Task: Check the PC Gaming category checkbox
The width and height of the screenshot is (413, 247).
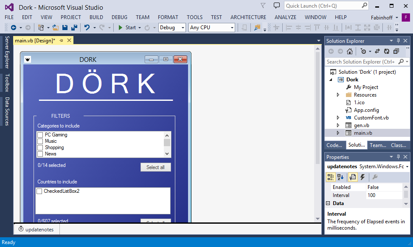Action: [40, 135]
